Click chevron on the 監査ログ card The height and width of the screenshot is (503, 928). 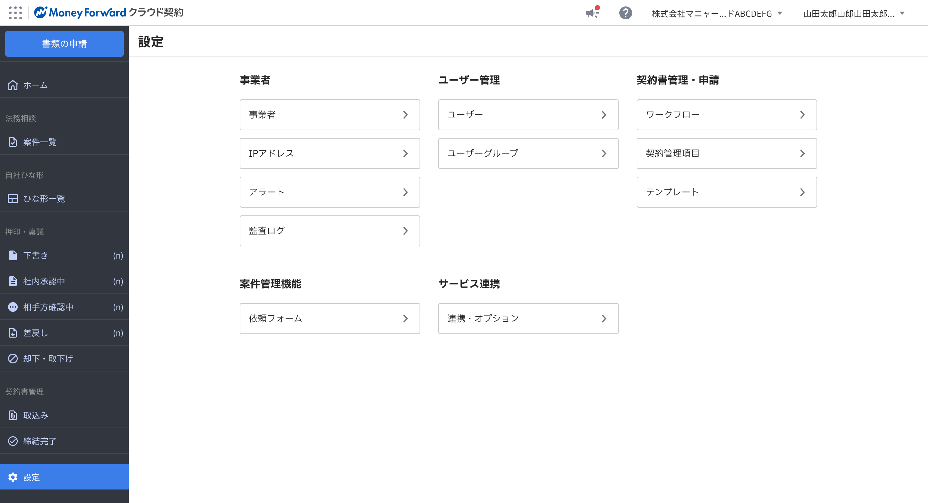[x=406, y=231]
